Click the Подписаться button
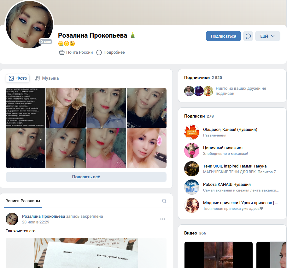 (x=223, y=36)
